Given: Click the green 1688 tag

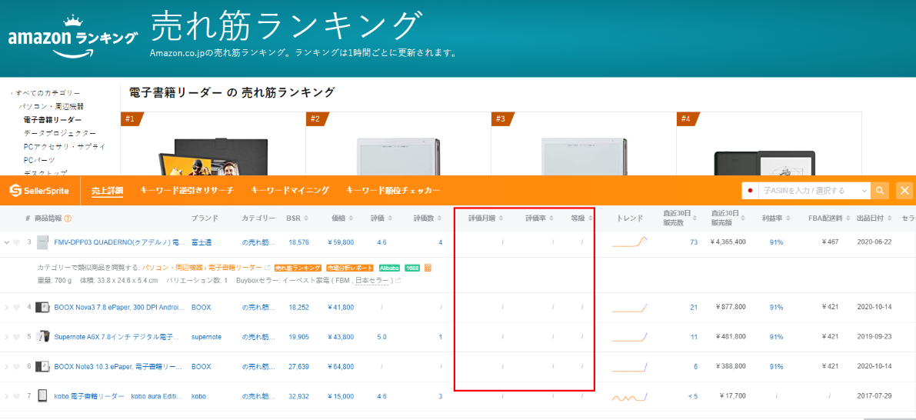Looking at the screenshot, I should 412,268.
